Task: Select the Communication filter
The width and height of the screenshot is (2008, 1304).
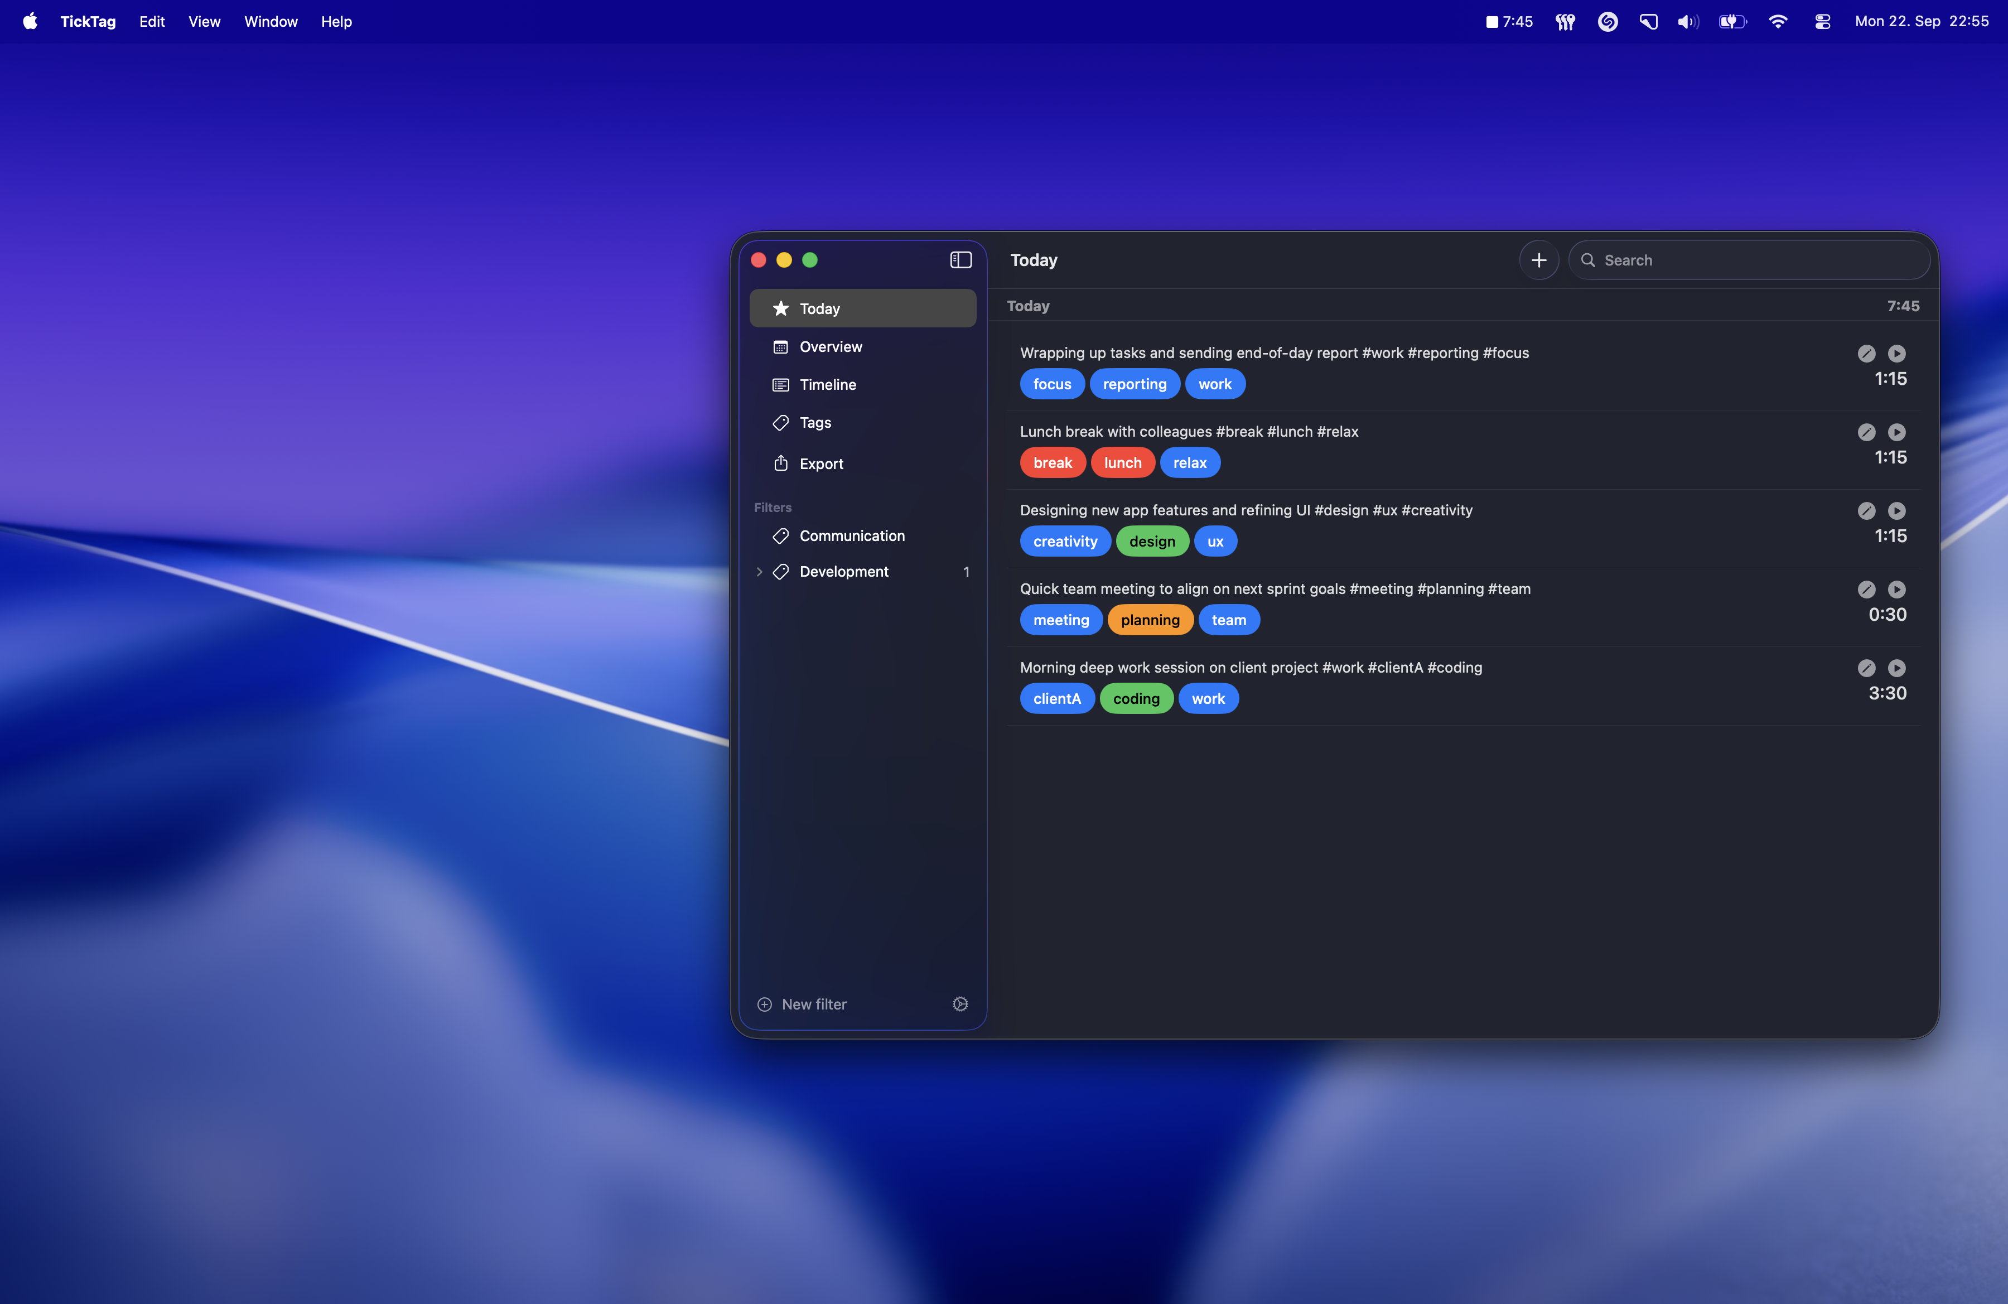Action: coord(851,535)
